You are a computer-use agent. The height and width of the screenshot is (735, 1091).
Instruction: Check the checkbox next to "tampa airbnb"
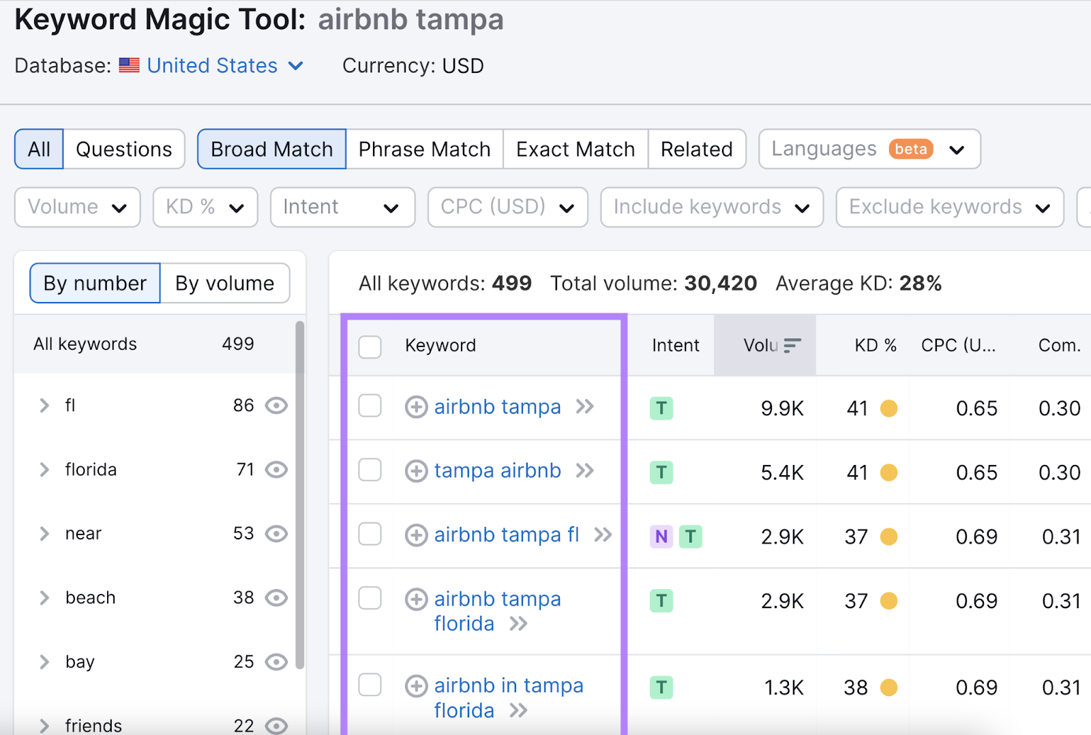pos(370,470)
